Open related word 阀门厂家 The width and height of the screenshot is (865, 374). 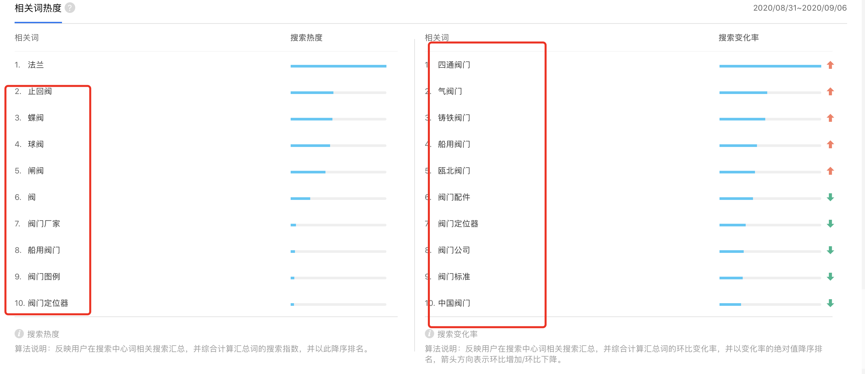tap(44, 224)
